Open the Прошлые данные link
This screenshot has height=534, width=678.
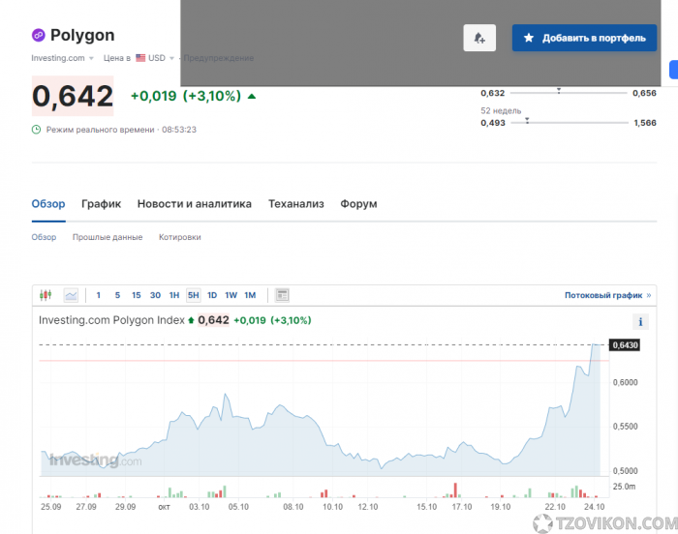(x=108, y=237)
